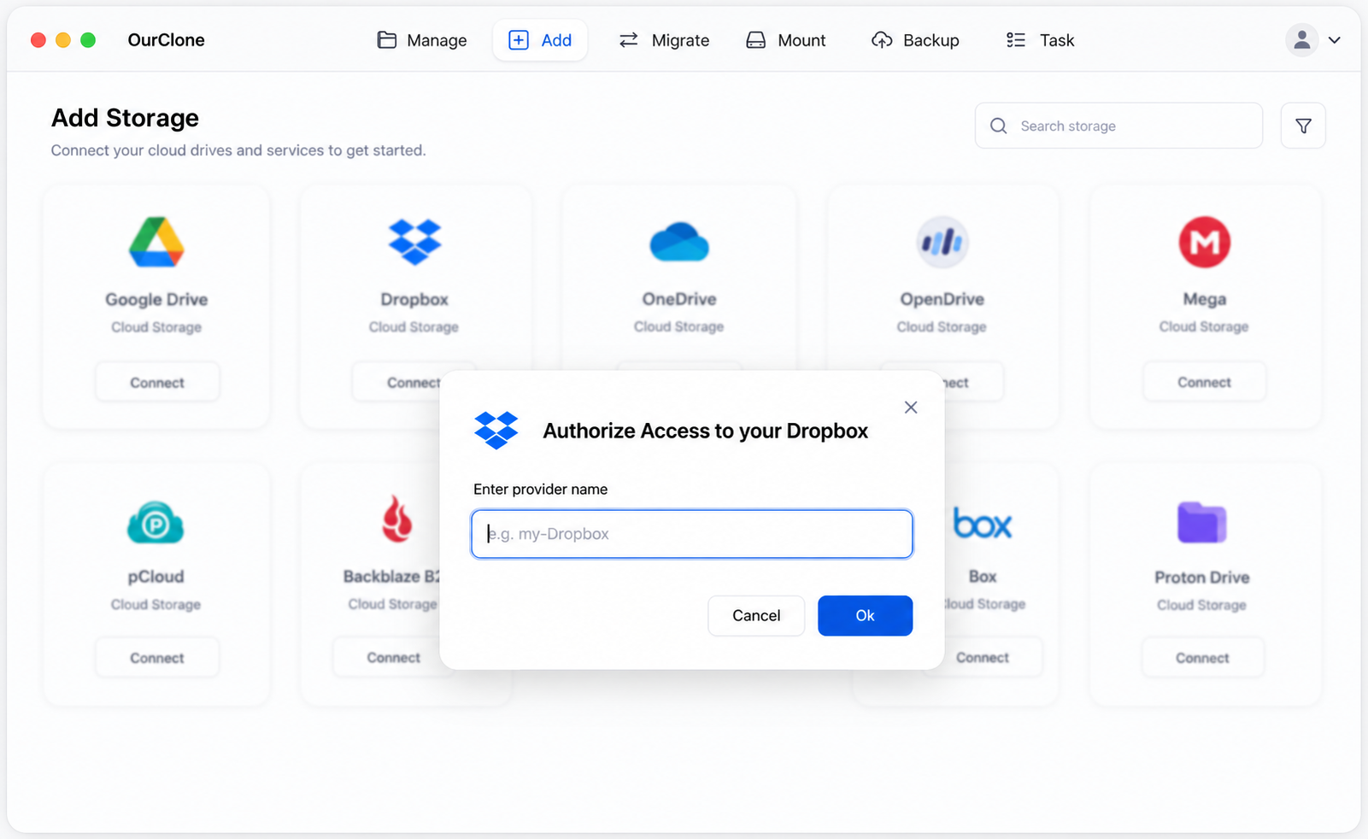Click the Manage folder icon

click(x=387, y=40)
